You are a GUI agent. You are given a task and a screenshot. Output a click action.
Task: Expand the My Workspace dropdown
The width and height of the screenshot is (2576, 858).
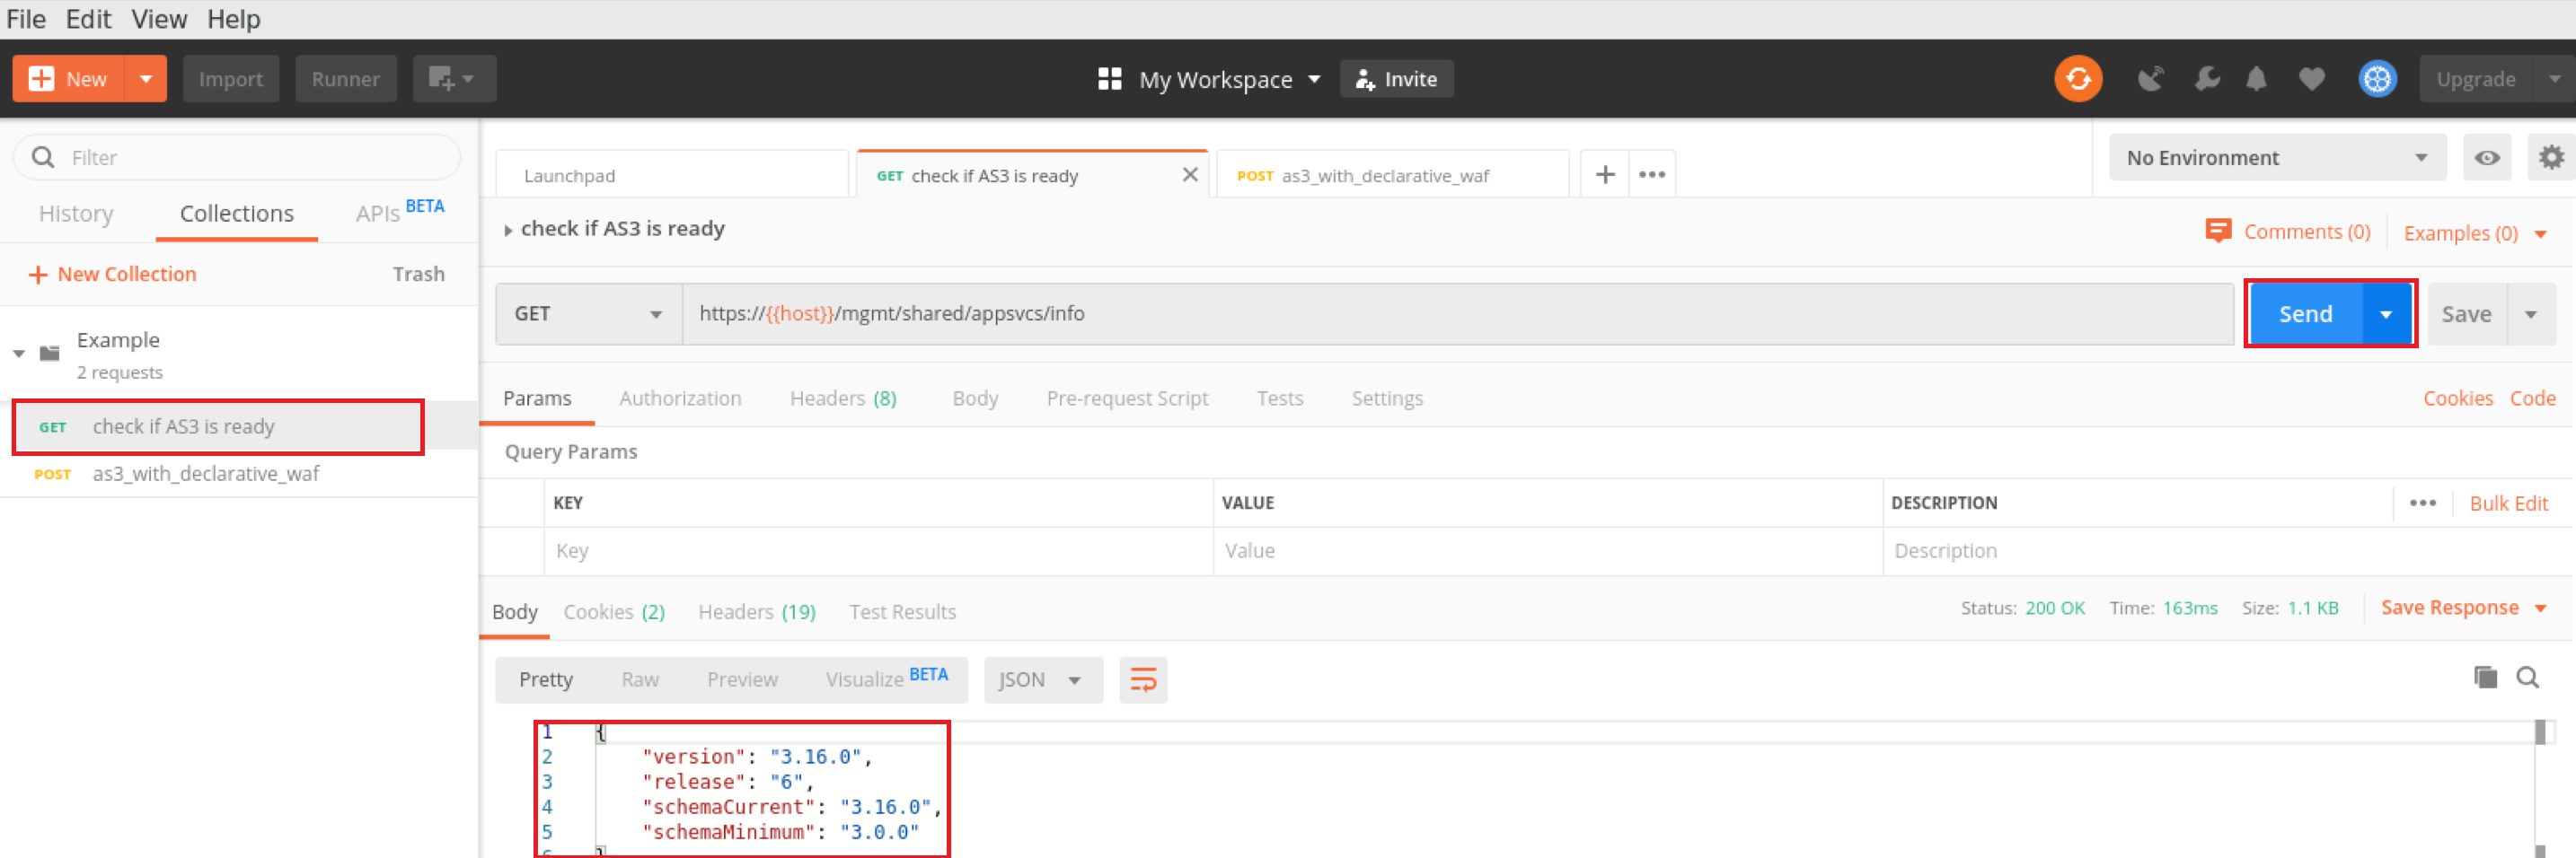point(1314,79)
